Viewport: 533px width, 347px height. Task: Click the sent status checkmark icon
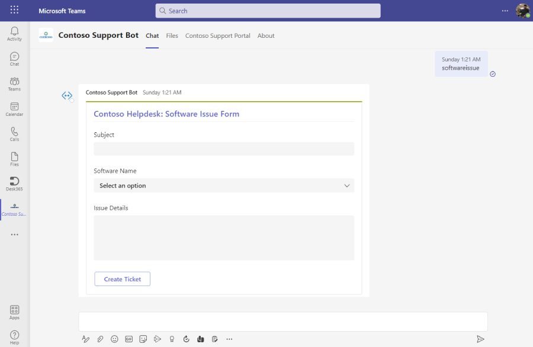point(493,74)
